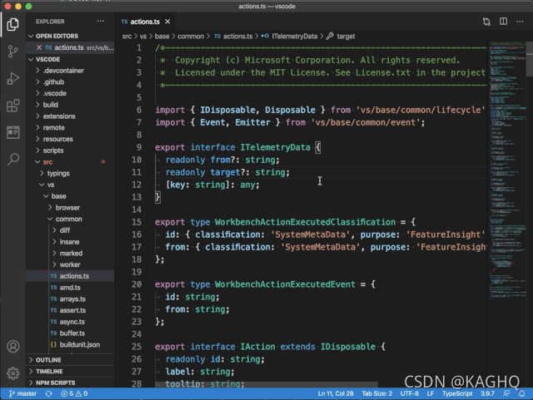
Task: Select the actions.ts editor tab
Action: tap(146, 22)
